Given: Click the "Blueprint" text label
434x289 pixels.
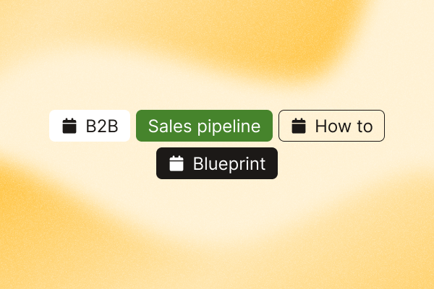Looking at the screenshot, I should (x=229, y=164).
